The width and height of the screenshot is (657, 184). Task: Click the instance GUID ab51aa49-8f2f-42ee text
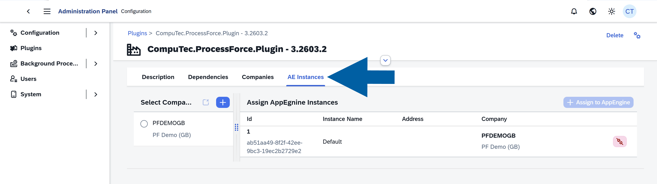[275, 147]
